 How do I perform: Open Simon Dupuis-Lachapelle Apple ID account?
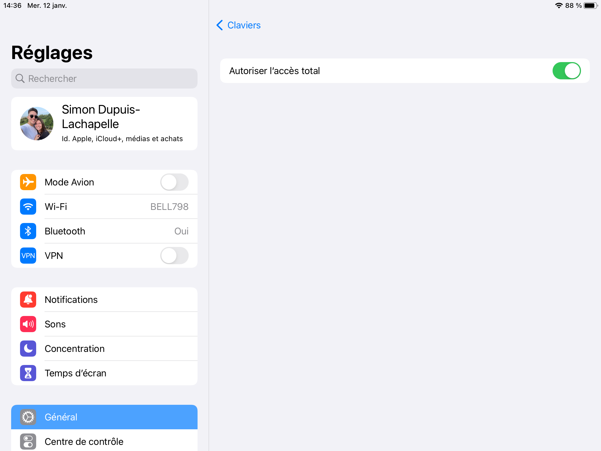pos(104,124)
